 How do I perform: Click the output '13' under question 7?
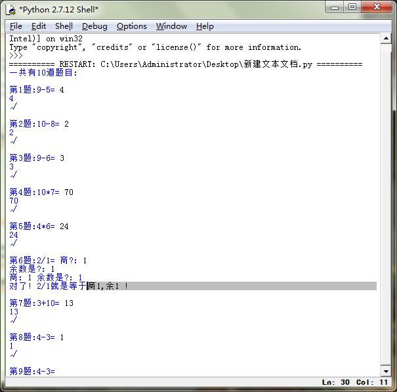[14, 312]
